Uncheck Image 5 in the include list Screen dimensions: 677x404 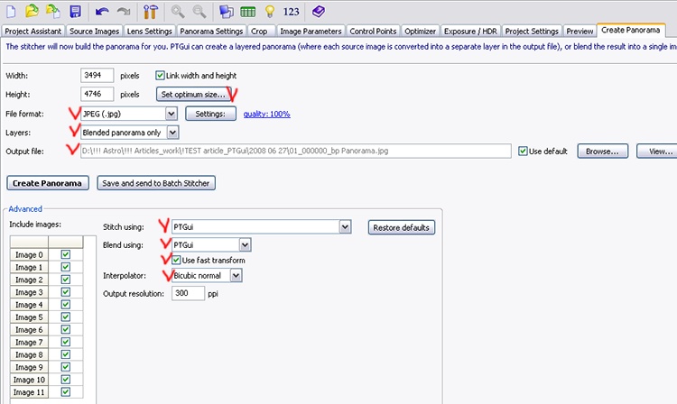point(64,317)
